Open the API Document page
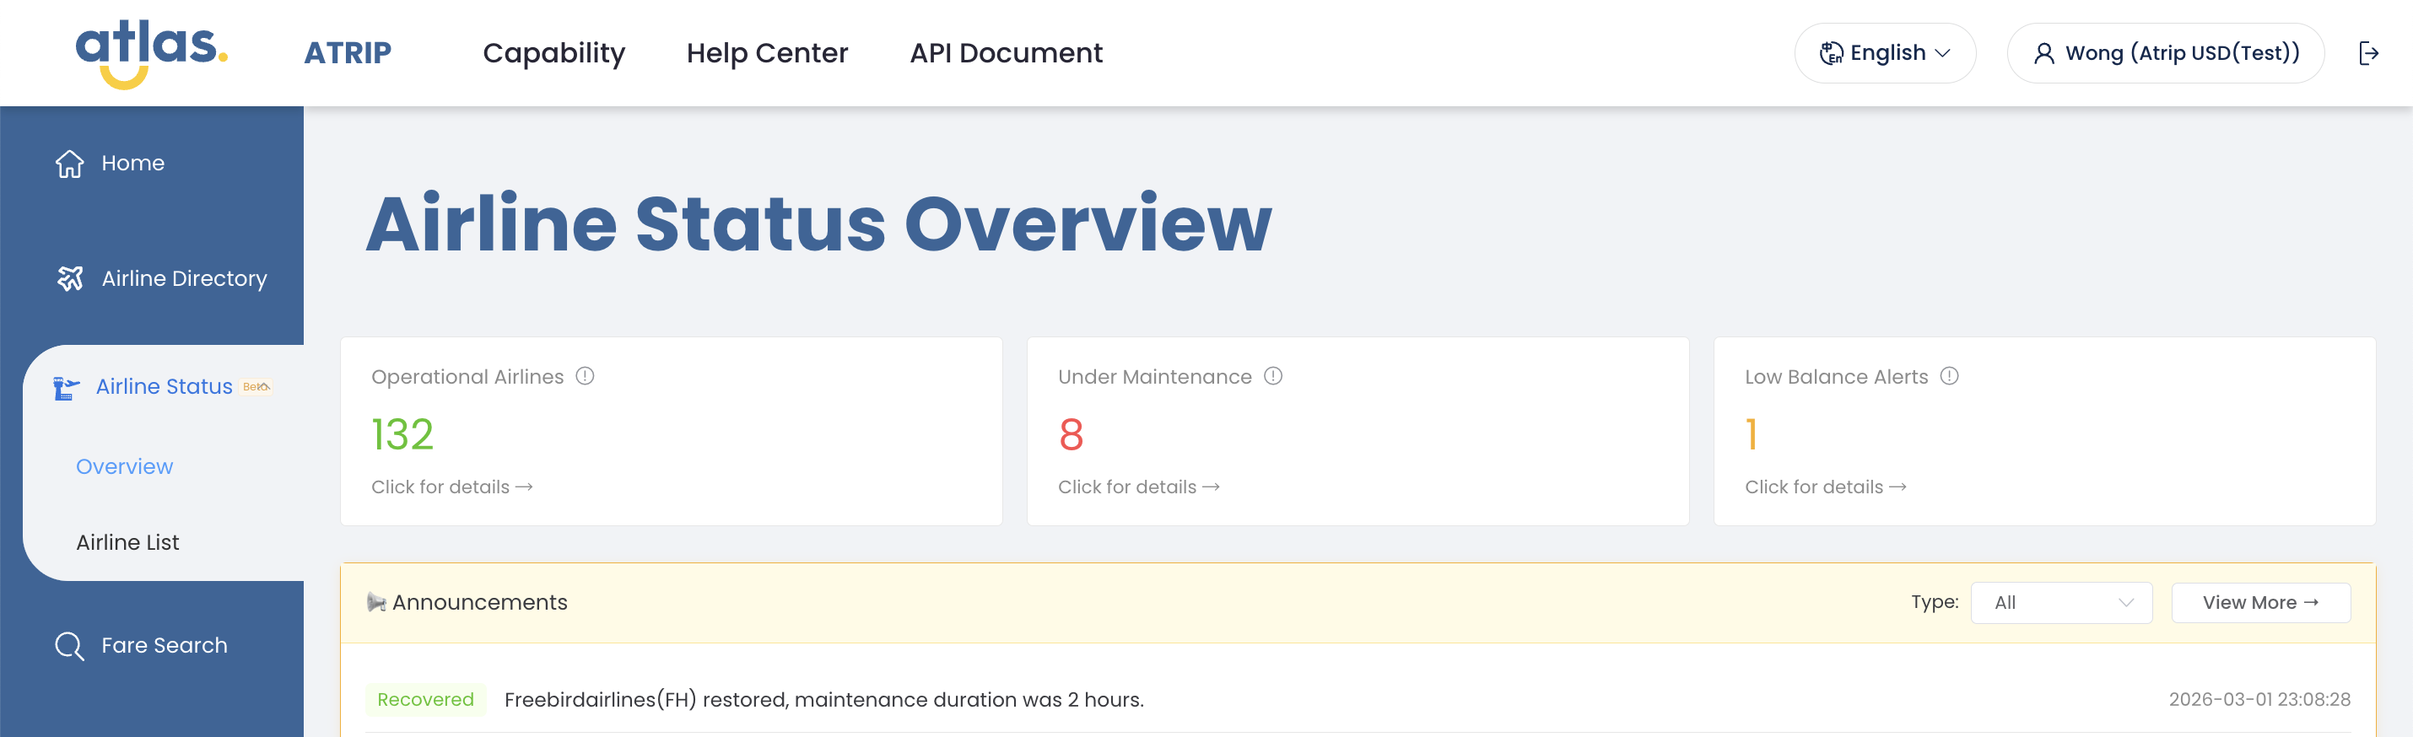The image size is (2413, 737). pyautogui.click(x=1005, y=53)
